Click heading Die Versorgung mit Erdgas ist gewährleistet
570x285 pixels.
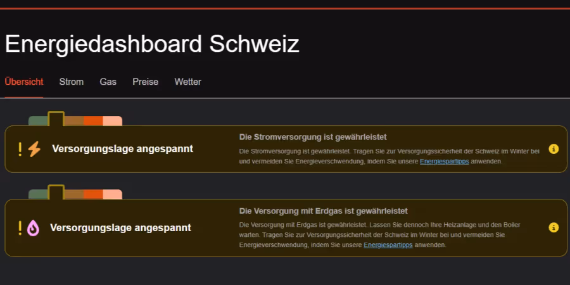(324, 211)
